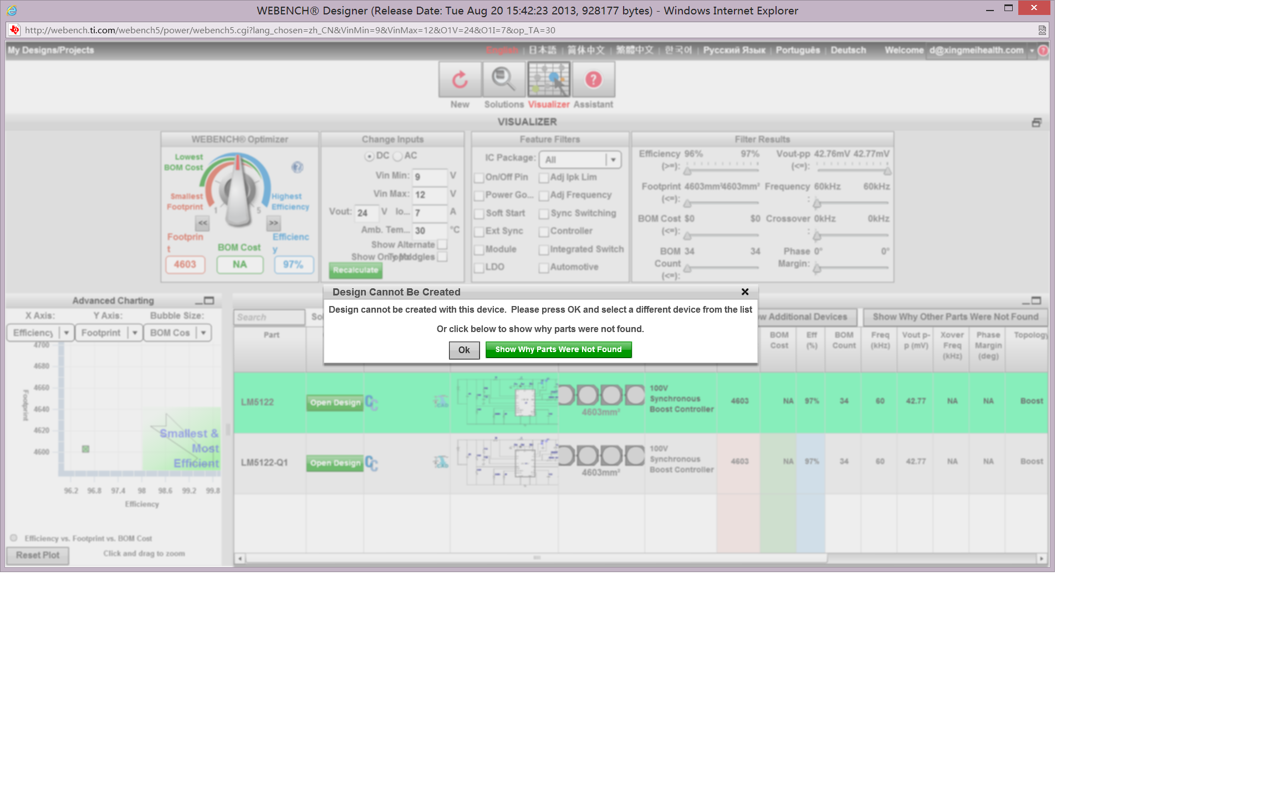The height and width of the screenshot is (785, 1286).
Task: Click the Efficiency filter slider handle
Action: coord(687,170)
